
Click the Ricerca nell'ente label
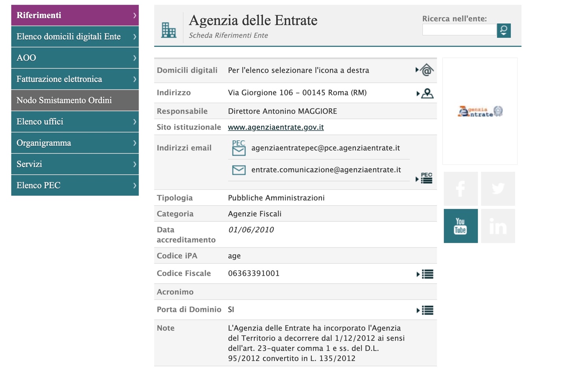coord(454,19)
